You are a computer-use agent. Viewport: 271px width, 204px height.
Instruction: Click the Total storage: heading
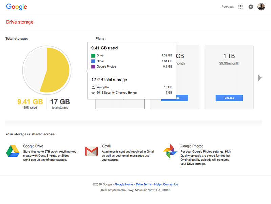coord(17,39)
